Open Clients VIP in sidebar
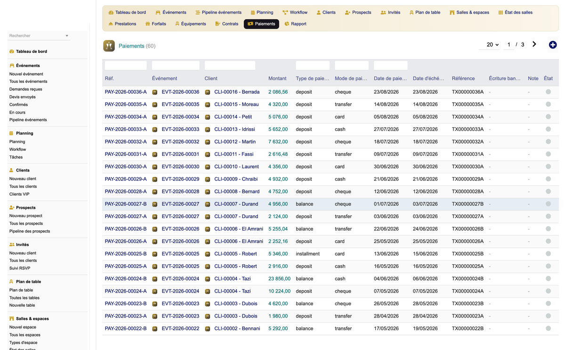 (x=19, y=194)
